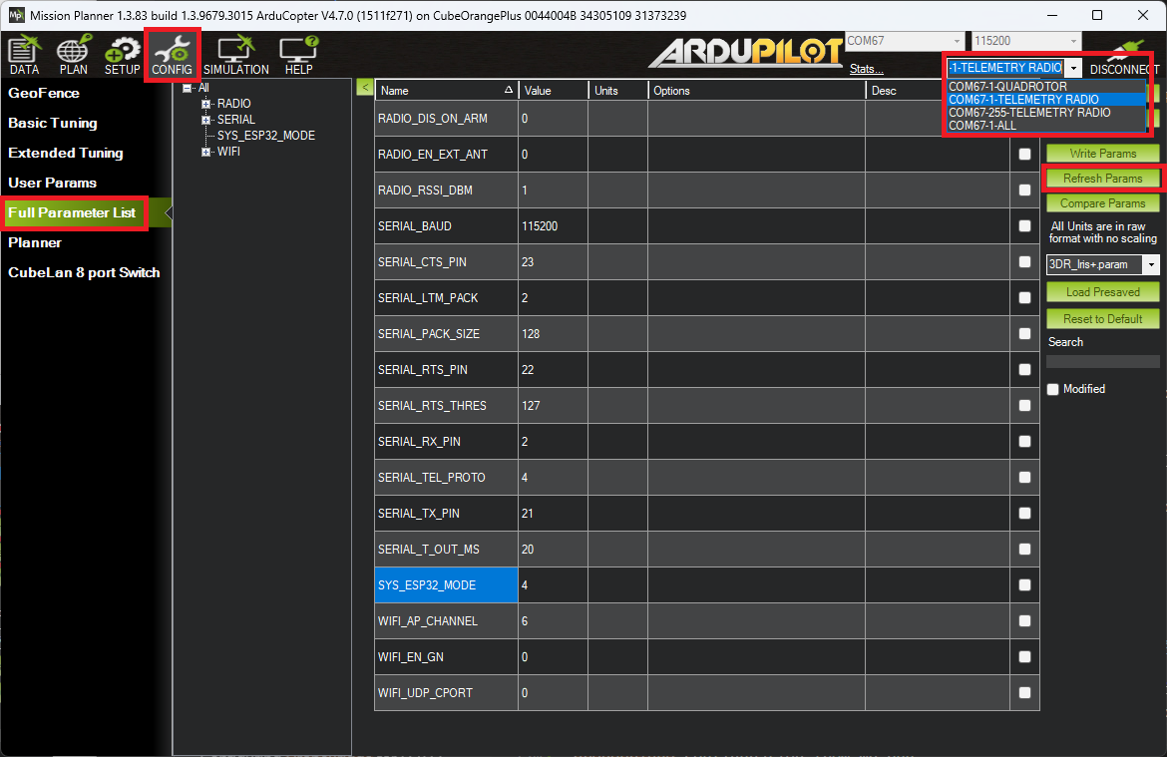
Task: Open Basic Tuning page
Action: coord(52,123)
